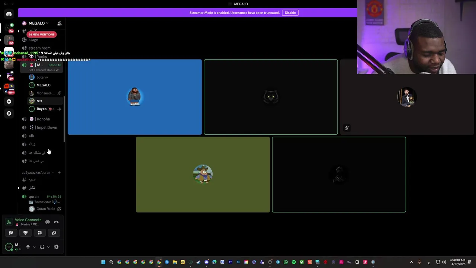This screenshot has width=476, height=268.
Task: Select the black cat avatar video tile
Action: [x=271, y=97]
